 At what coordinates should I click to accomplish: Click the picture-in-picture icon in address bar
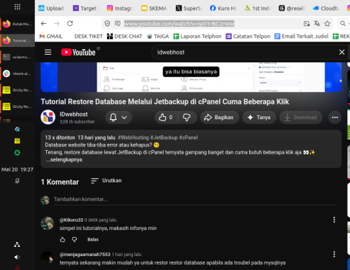(x=307, y=23)
